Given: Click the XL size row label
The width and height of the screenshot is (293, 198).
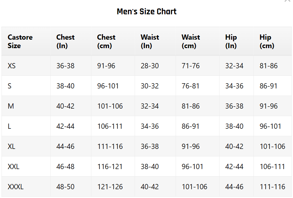Looking at the screenshot, I should 11,147.
